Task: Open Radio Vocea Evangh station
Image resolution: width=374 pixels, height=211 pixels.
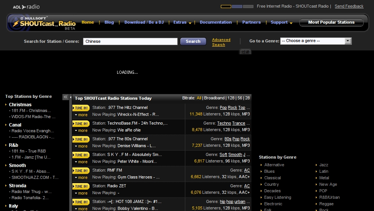Action: click(x=33, y=131)
